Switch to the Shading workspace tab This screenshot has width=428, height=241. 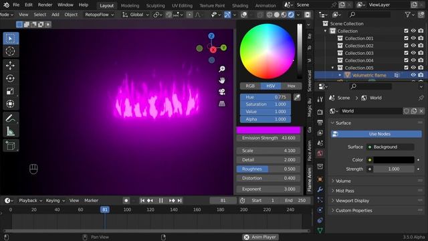coord(240,5)
